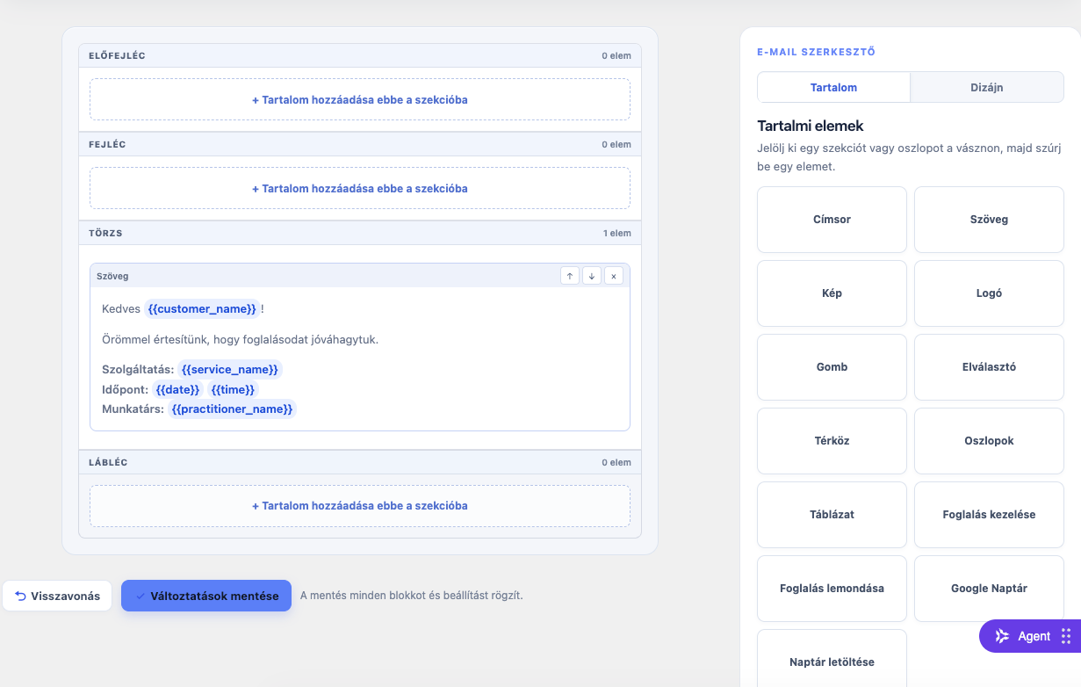Save with Változtatások mentése button
The height and width of the screenshot is (687, 1081).
[x=206, y=596]
